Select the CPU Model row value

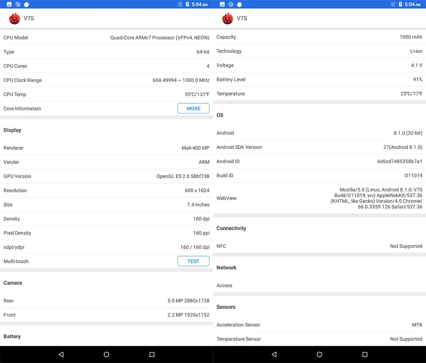[x=160, y=38]
